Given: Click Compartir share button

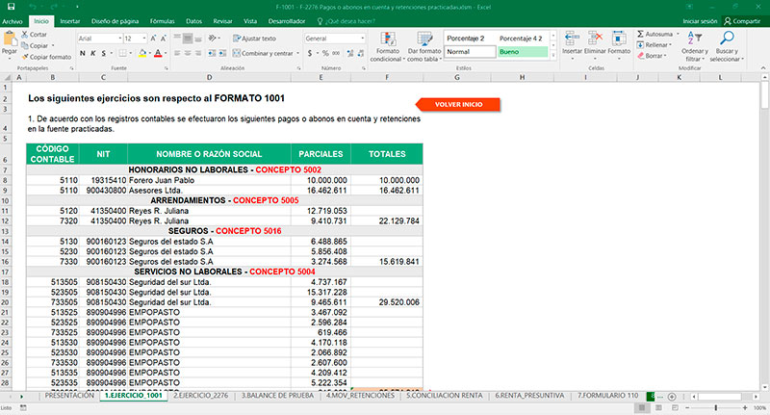Looking at the screenshot, I should coord(742,21).
